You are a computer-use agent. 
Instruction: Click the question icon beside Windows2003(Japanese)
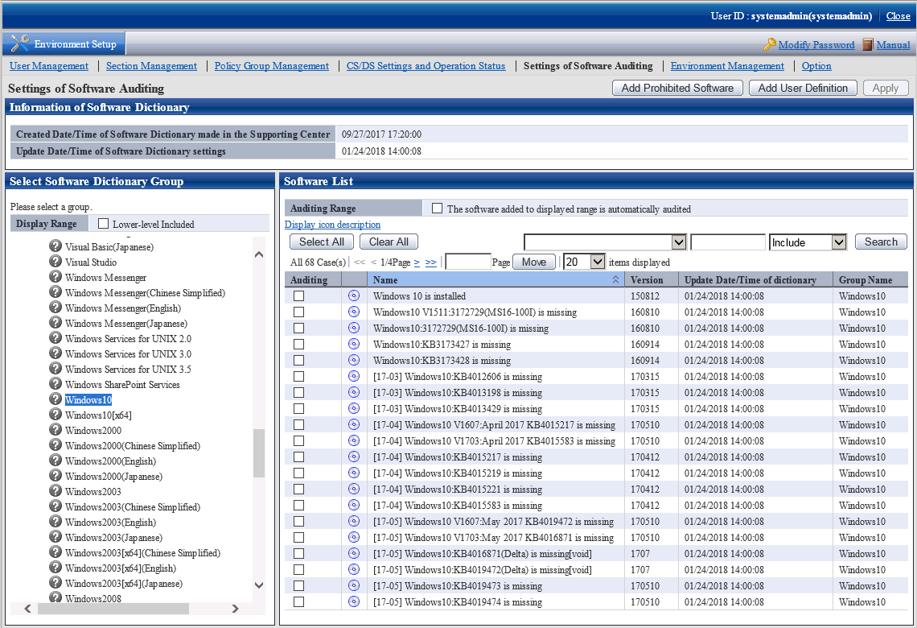[56, 537]
